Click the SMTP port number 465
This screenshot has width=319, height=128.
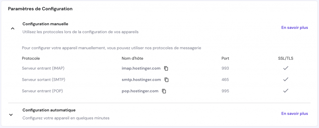225,80
